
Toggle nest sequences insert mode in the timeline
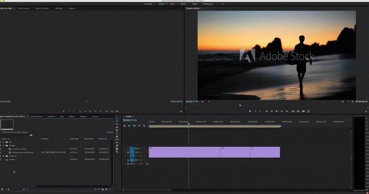pos(124,126)
